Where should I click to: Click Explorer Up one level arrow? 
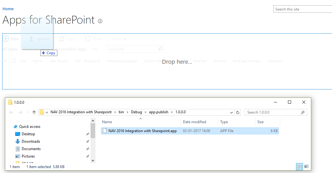(34, 112)
